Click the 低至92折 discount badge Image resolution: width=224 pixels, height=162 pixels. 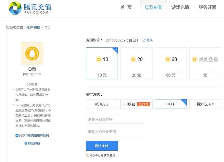click(x=143, y=104)
